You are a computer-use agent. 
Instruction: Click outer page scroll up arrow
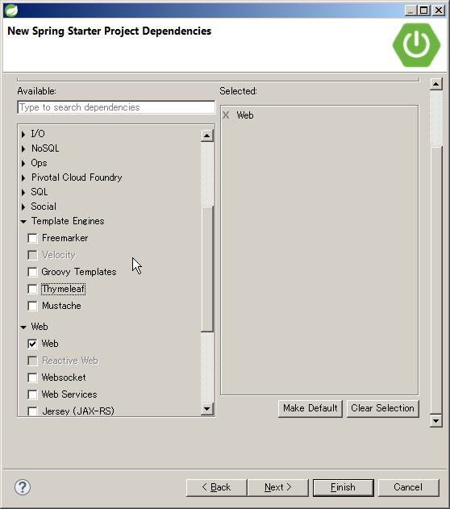pyautogui.click(x=436, y=84)
